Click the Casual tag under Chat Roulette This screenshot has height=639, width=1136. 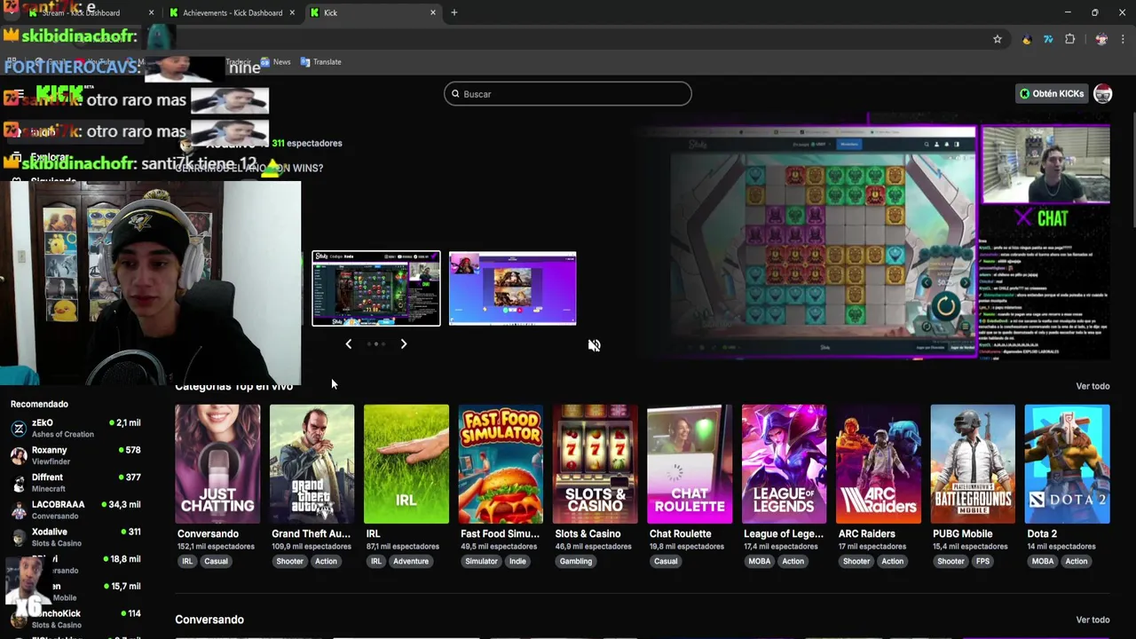coord(666,561)
